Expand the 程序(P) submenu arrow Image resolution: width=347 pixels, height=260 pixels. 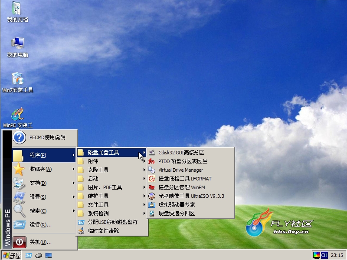(73, 155)
